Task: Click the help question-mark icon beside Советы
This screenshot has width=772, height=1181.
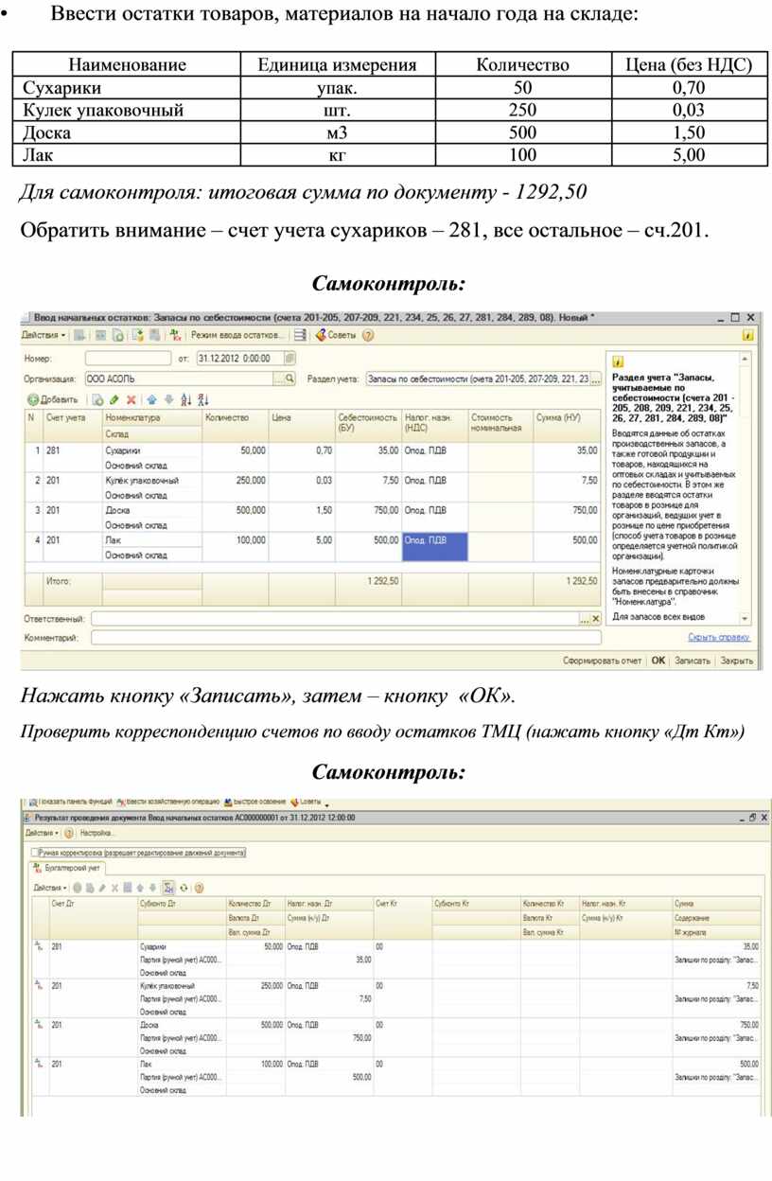Action: coord(368,335)
